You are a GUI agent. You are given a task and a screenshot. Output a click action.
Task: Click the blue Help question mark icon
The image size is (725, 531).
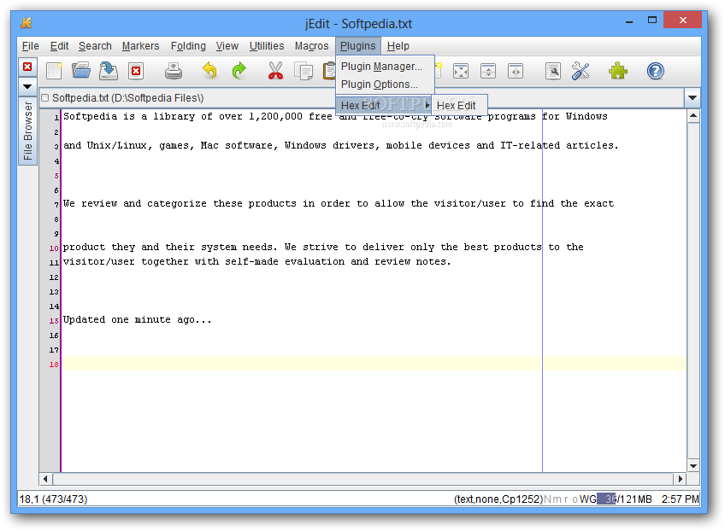pyautogui.click(x=655, y=71)
